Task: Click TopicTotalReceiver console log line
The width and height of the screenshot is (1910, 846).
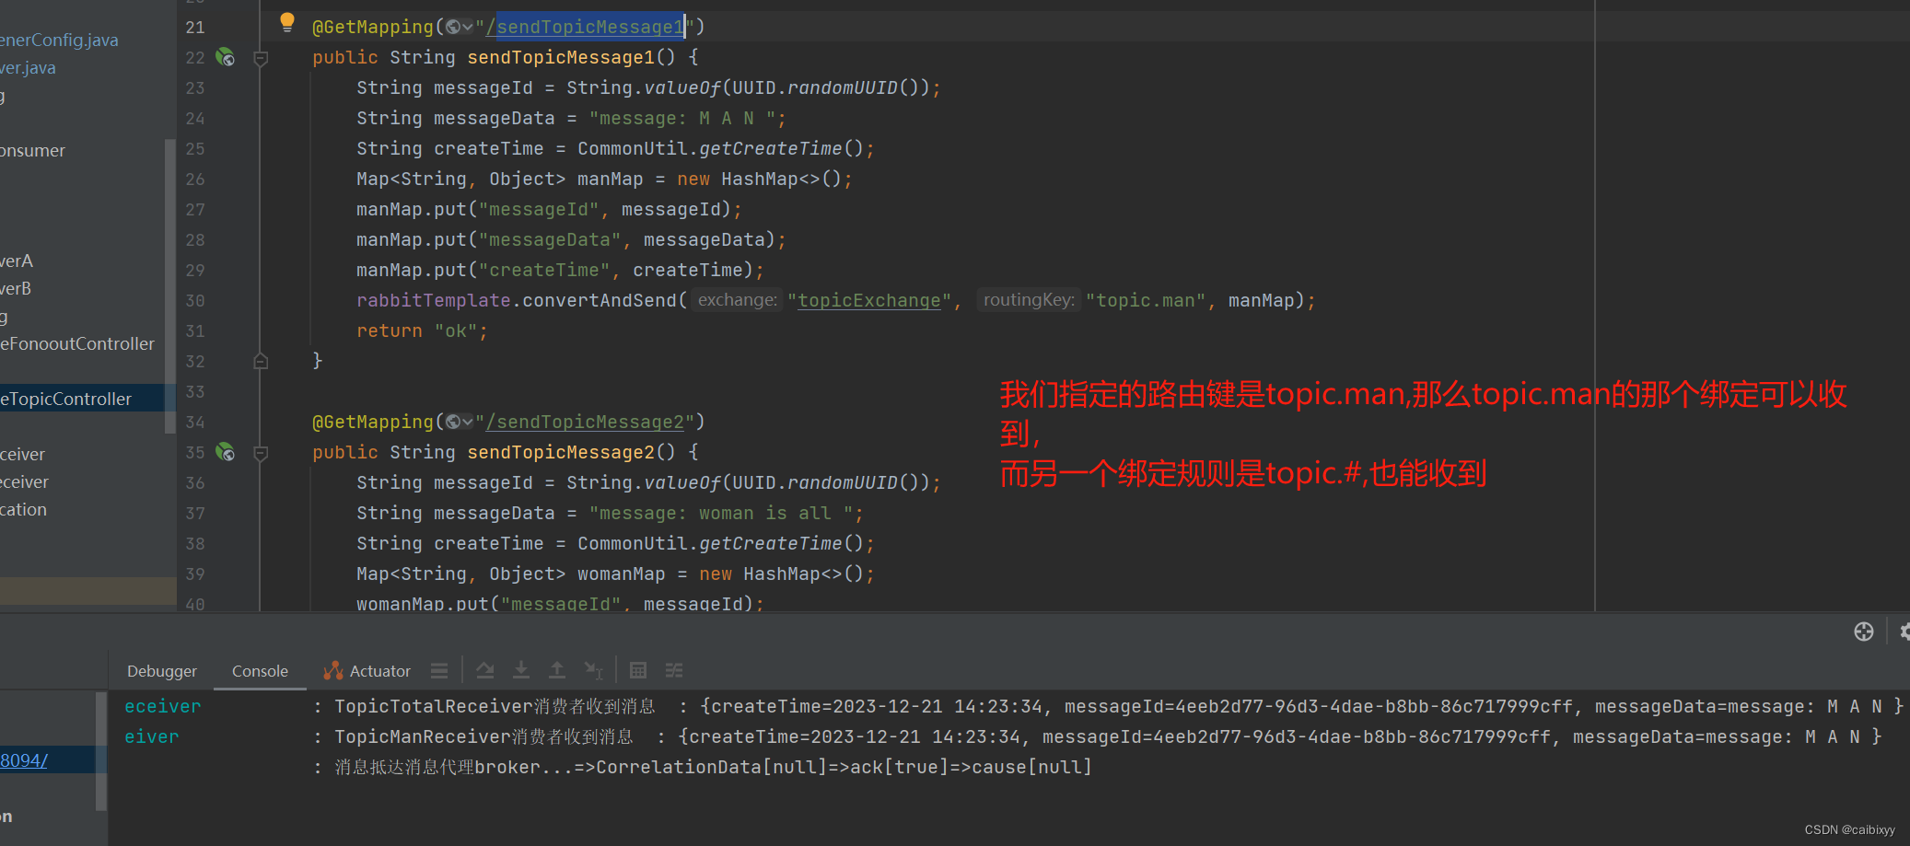Action: 1013,706
